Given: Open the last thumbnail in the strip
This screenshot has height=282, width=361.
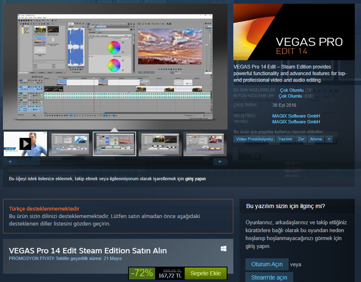Looking at the screenshot, I should [205, 144].
